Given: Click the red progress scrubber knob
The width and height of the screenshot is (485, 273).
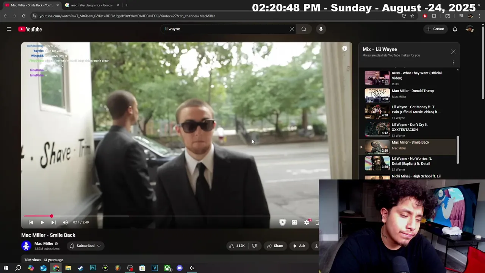Looking at the screenshot, I should click(x=52, y=216).
